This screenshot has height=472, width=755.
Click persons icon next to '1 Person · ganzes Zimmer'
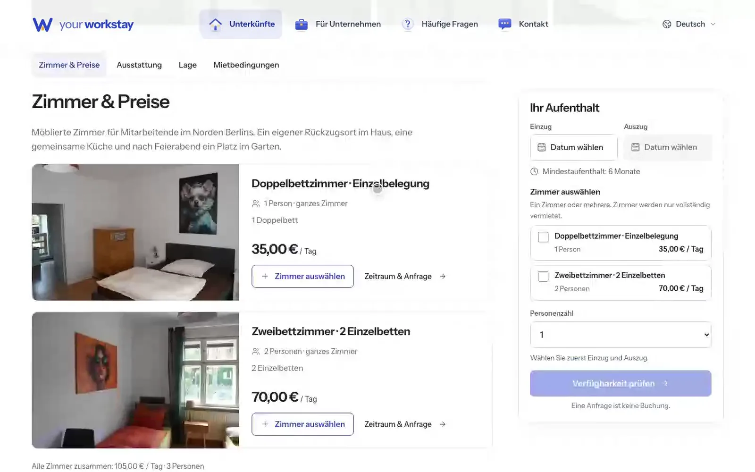point(256,203)
